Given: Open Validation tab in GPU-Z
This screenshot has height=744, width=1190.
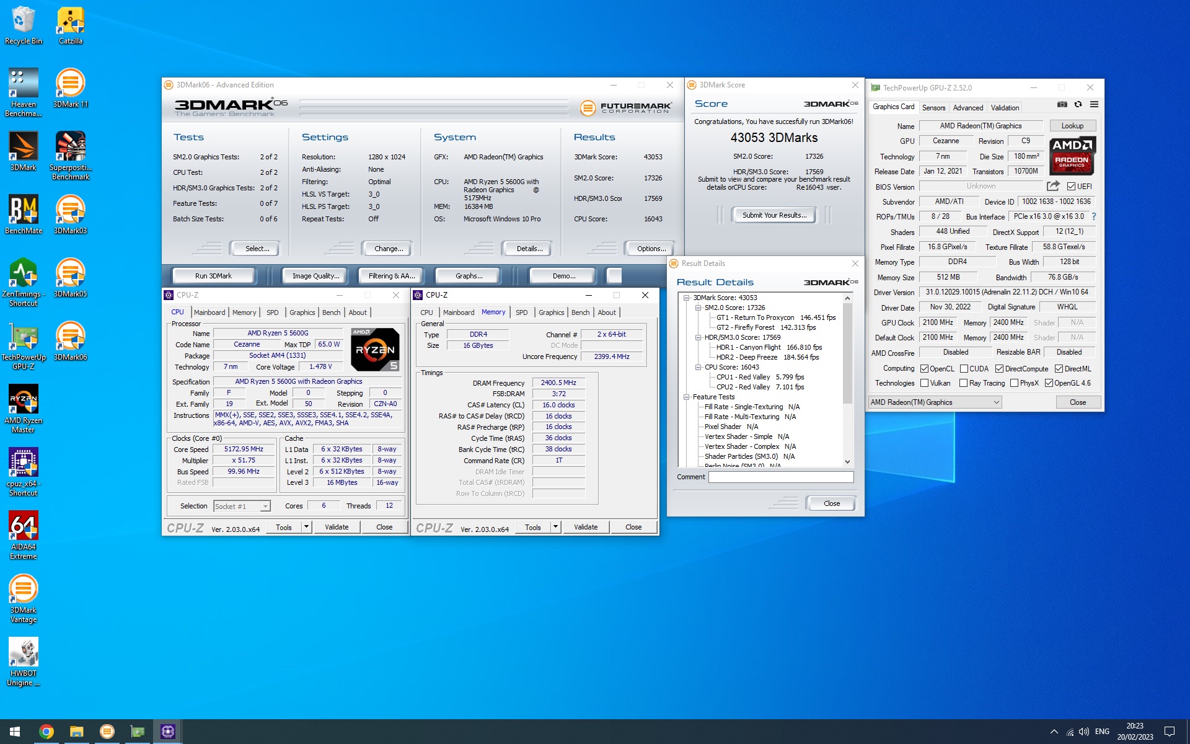Looking at the screenshot, I should click(x=1005, y=108).
